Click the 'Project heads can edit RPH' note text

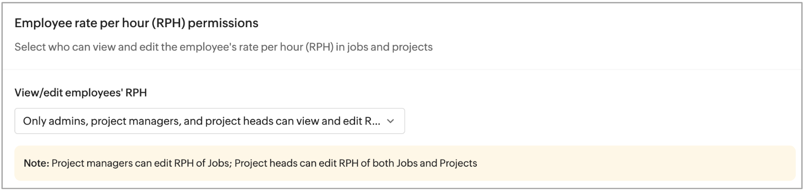pos(297,163)
